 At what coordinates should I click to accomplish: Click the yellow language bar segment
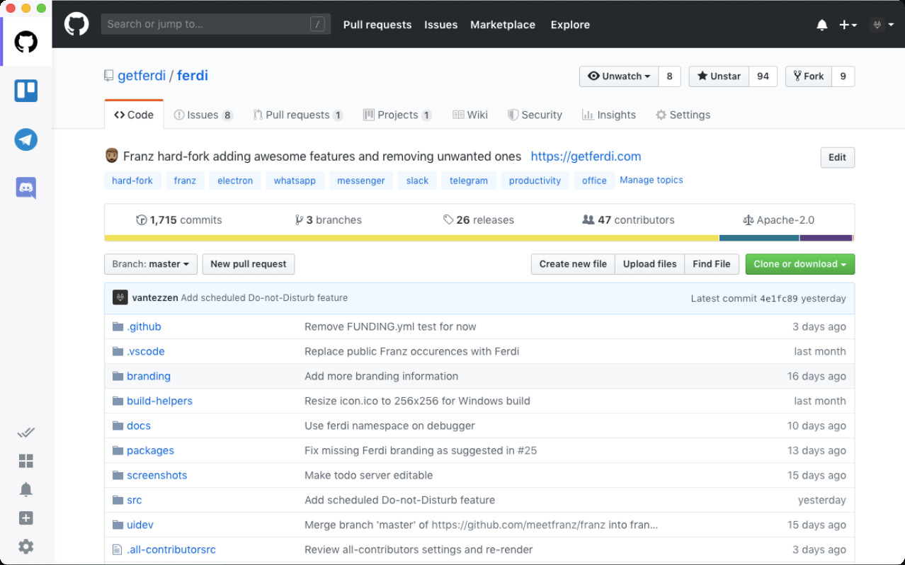click(x=411, y=238)
